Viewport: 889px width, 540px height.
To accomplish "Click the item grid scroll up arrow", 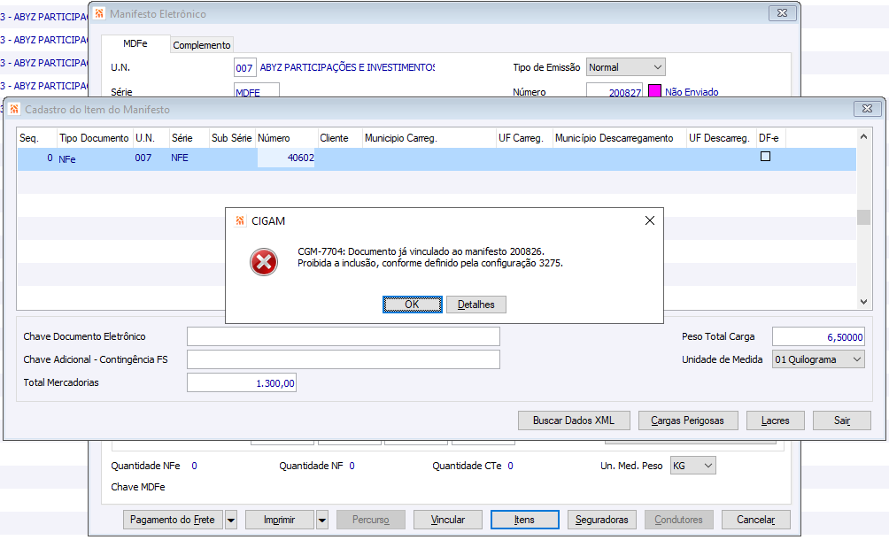I will click(x=863, y=136).
